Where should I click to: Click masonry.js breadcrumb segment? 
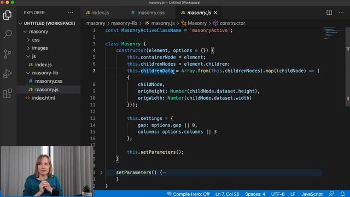click(x=163, y=23)
